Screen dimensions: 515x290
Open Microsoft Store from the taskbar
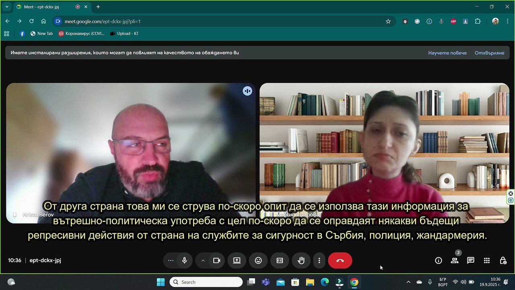(295, 282)
